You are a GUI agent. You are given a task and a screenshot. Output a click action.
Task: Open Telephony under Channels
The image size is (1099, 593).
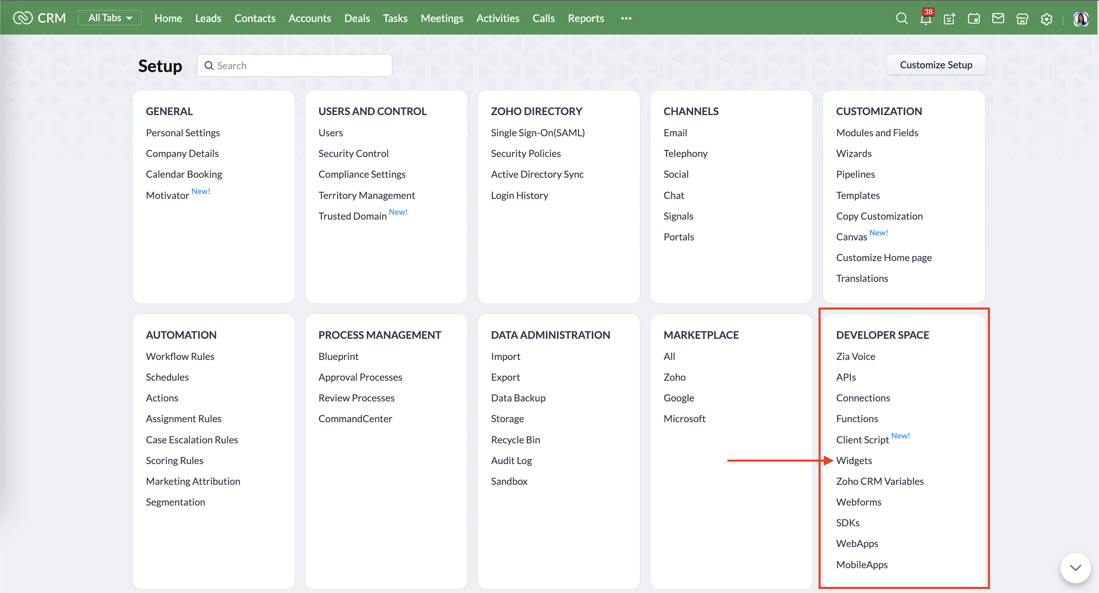[685, 153]
